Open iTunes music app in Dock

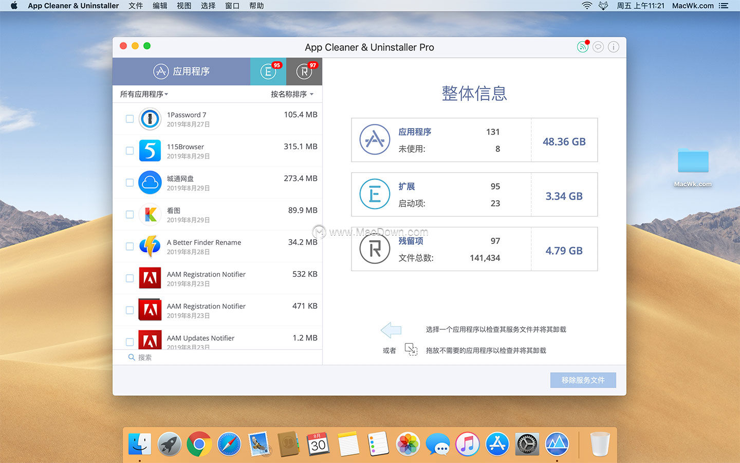click(468, 444)
